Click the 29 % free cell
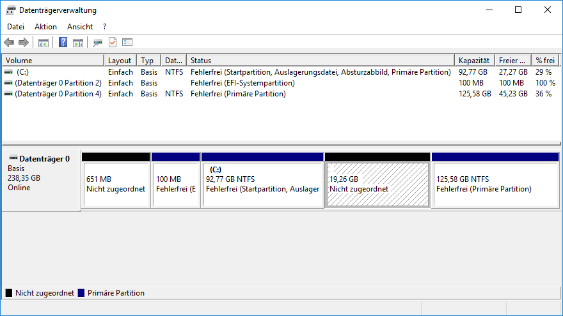The image size is (563, 316). click(x=543, y=72)
